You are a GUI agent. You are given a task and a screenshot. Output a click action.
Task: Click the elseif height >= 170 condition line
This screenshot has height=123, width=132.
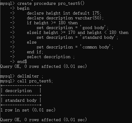pos(78,33)
